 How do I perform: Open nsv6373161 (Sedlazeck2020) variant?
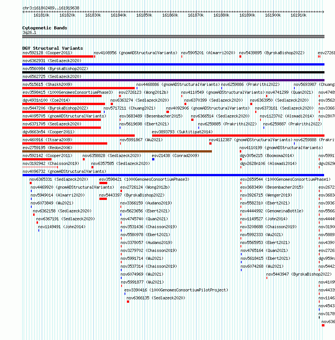click(x=284, y=108)
